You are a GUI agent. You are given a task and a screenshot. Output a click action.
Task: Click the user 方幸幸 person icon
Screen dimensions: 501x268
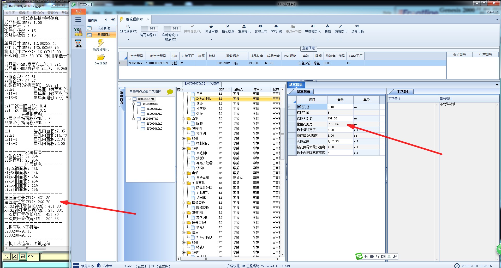[x=99, y=265]
